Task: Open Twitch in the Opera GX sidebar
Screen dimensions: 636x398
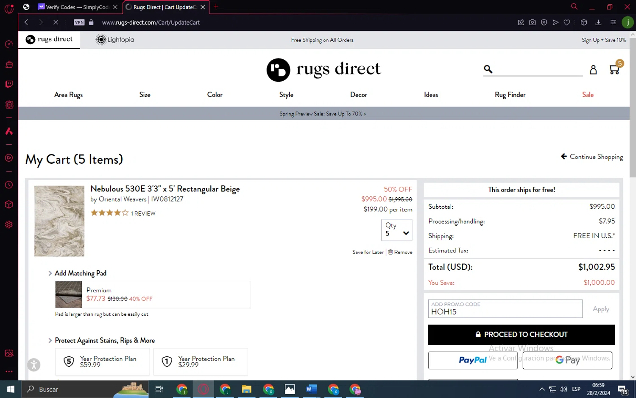Action: [x=9, y=84]
